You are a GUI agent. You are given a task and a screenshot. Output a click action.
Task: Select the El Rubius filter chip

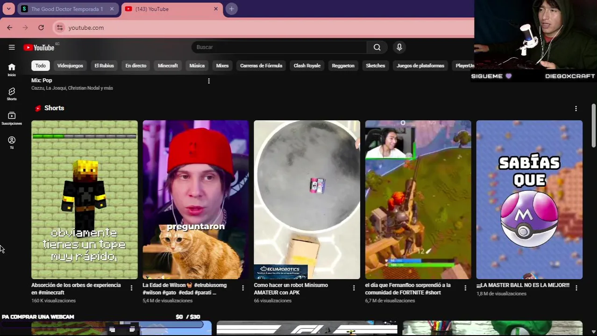coord(104,66)
